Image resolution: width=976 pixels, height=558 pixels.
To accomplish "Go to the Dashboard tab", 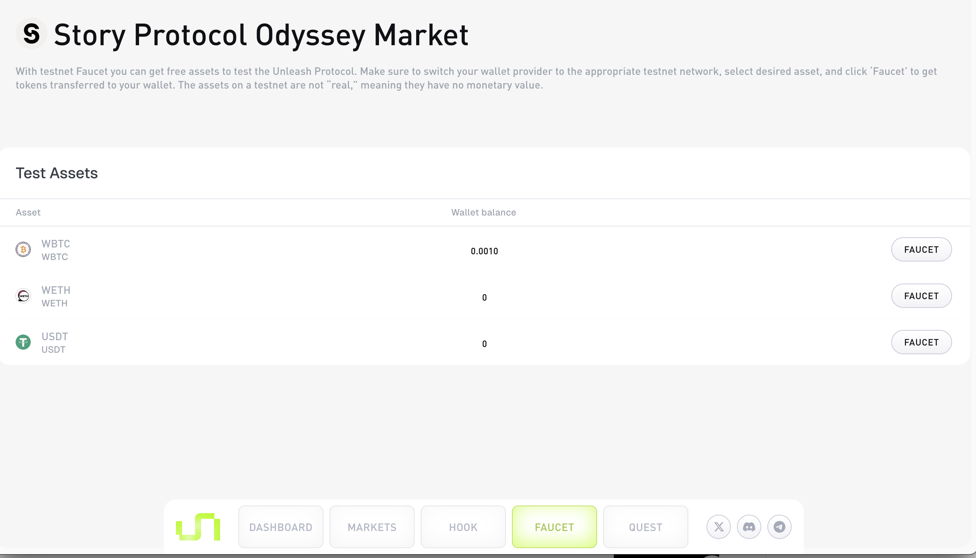I will pos(280,527).
